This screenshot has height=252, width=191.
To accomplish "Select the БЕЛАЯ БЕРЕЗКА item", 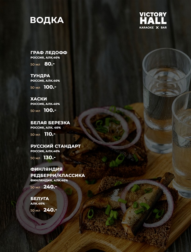I will 50,123.
